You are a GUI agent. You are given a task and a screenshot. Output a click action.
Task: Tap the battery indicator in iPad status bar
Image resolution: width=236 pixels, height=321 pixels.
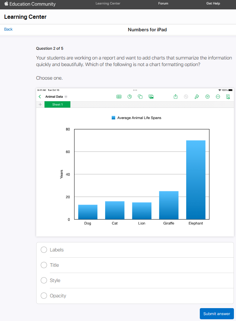[230, 90]
